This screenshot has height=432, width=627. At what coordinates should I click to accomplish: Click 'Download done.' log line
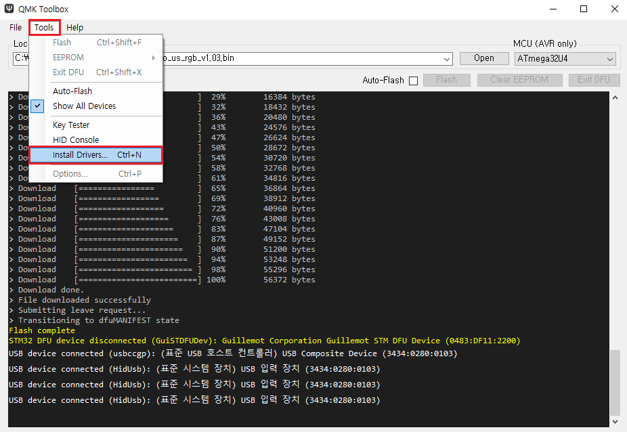47,290
